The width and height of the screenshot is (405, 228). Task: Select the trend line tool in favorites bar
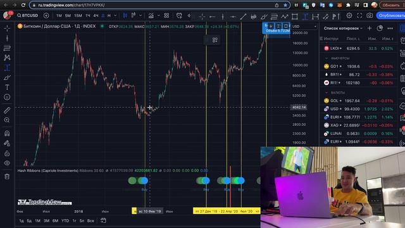(x=243, y=17)
